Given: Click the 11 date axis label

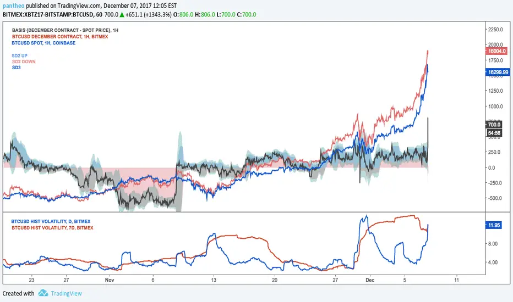Looking at the screenshot, I should click(457, 280).
